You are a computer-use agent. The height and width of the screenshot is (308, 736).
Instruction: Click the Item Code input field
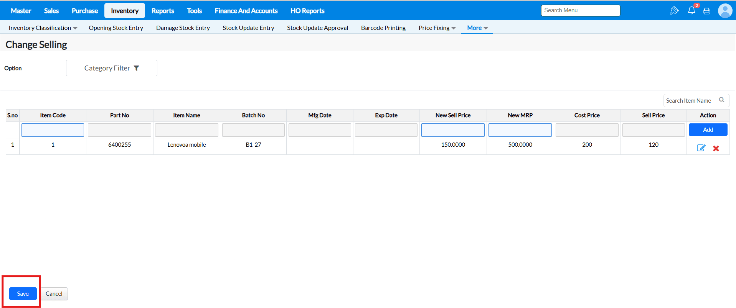click(x=53, y=130)
